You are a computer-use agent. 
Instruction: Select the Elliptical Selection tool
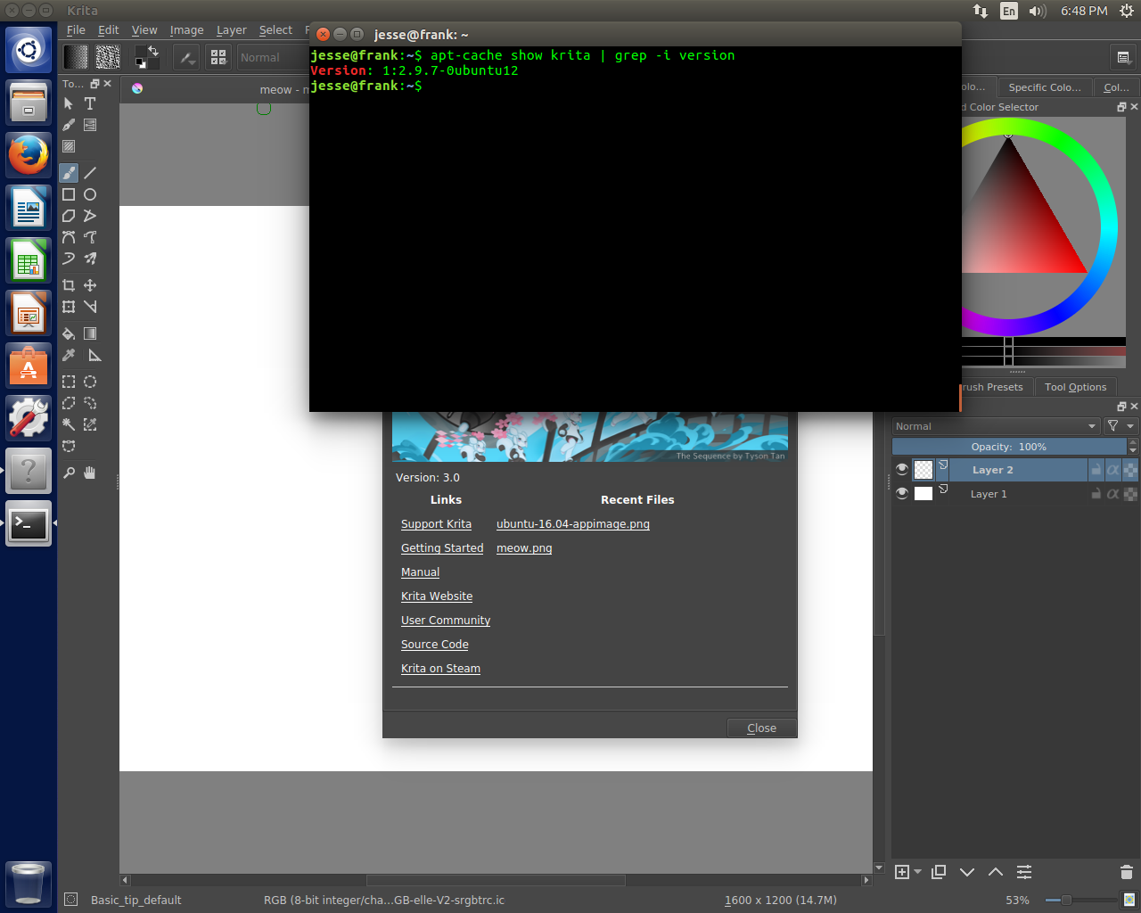[x=90, y=382]
